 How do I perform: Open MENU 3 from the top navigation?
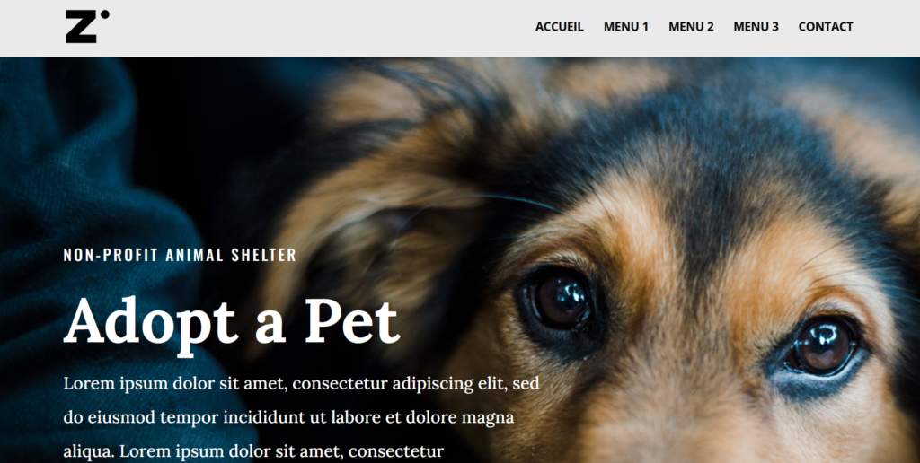pos(756,27)
